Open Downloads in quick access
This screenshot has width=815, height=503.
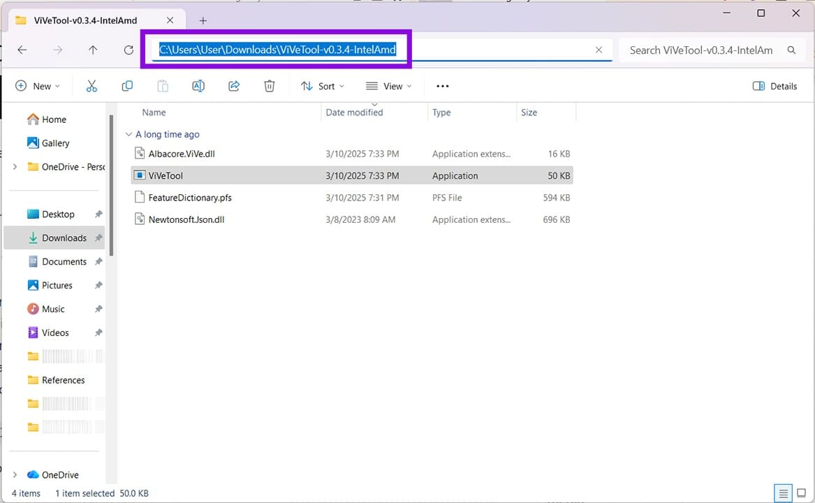(x=64, y=238)
